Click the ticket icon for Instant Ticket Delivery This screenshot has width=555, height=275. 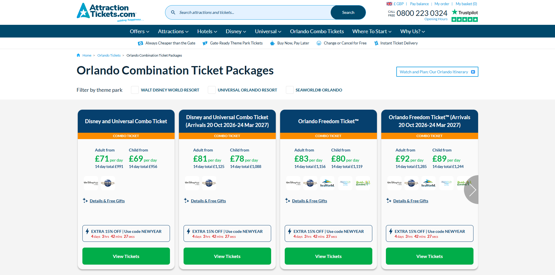coord(376,43)
